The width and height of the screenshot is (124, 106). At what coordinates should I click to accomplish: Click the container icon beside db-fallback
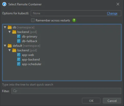coord(19,41)
